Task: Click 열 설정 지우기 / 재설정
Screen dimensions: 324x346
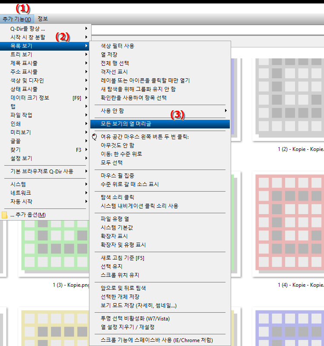Action: coord(160,327)
